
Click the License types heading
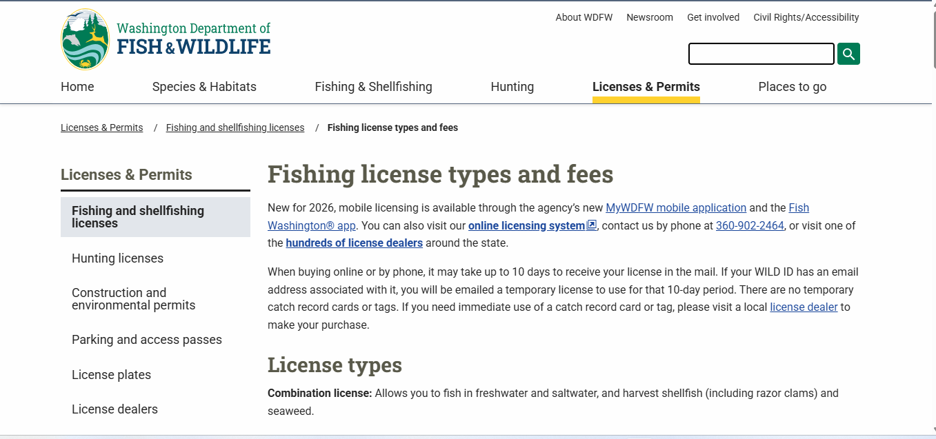pyautogui.click(x=335, y=365)
